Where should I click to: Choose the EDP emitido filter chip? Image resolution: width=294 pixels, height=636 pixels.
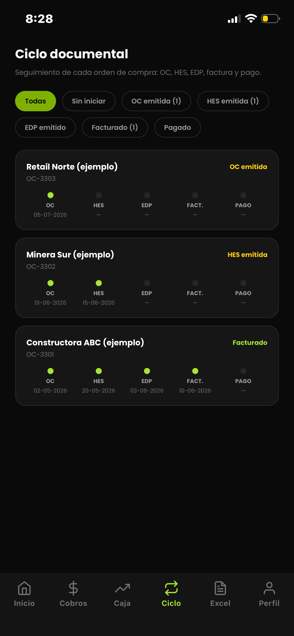click(x=45, y=127)
